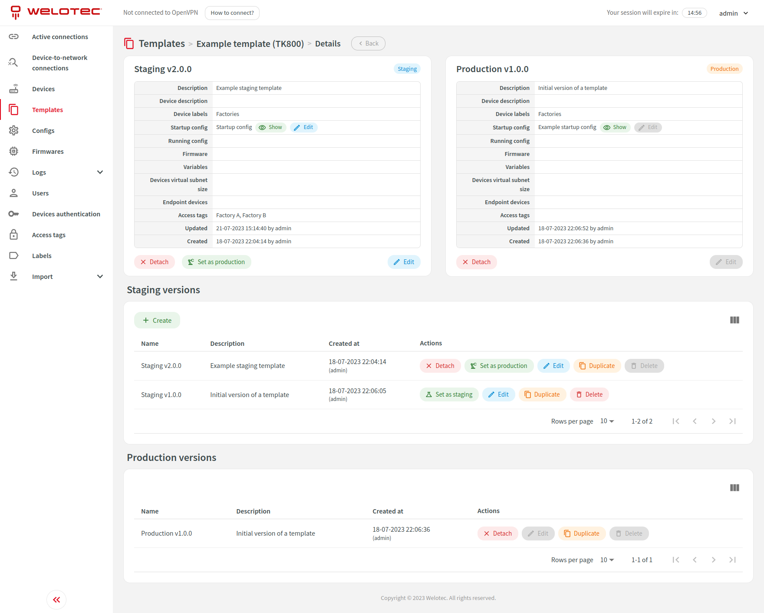Click the Templates icon in breadcrumb header
764x613 pixels.
129,43
